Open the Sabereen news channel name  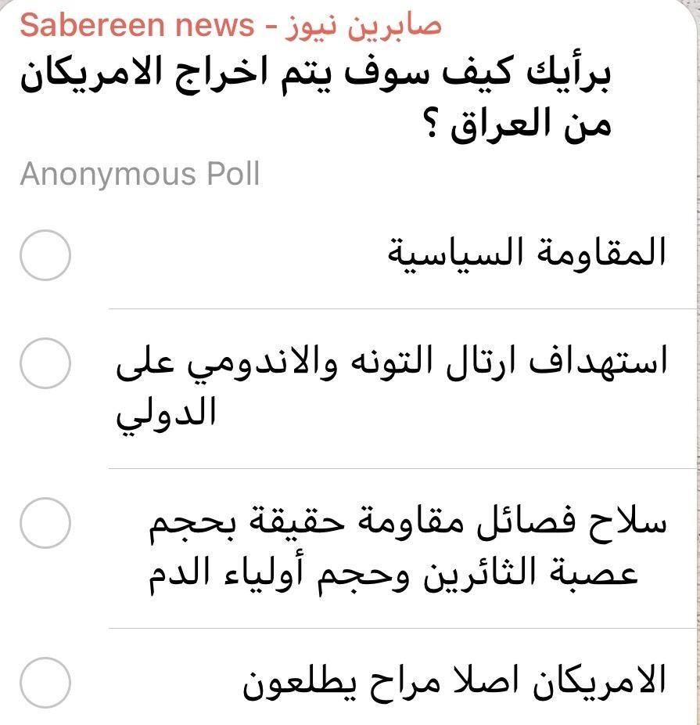(x=137, y=25)
